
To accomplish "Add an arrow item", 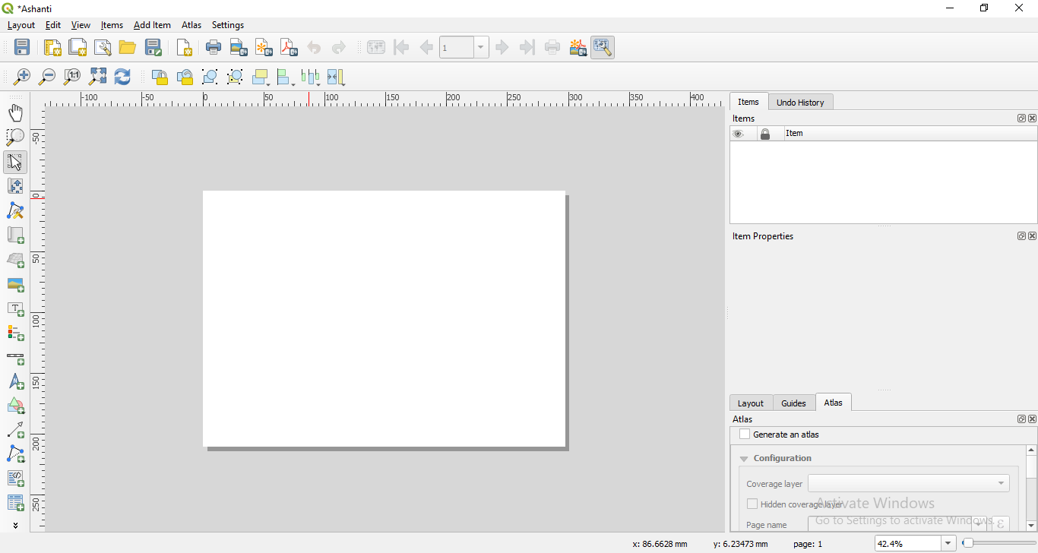I will [15, 430].
